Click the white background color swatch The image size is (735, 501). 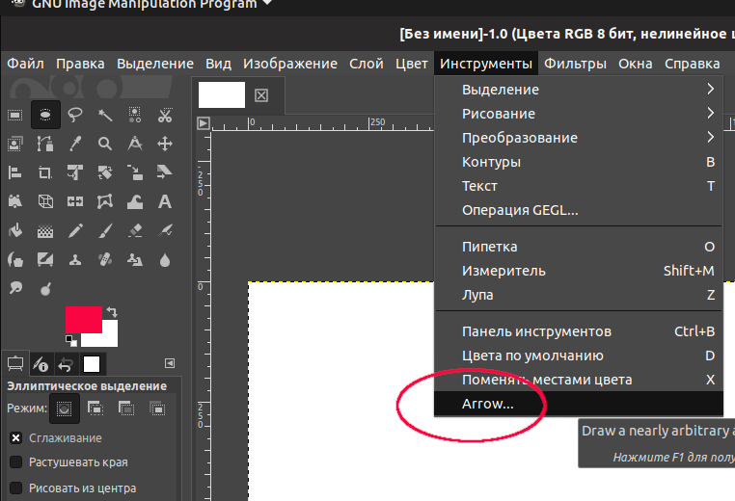[x=110, y=338]
